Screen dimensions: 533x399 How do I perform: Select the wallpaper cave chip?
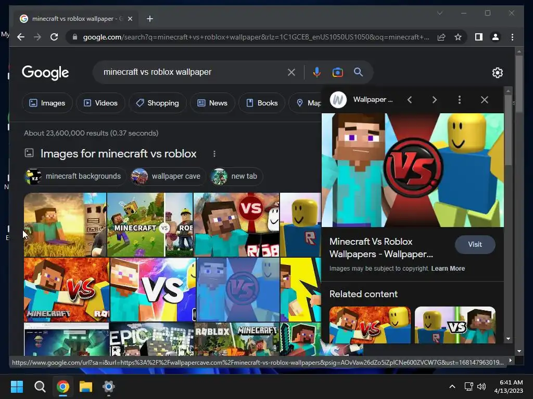click(x=168, y=177)
